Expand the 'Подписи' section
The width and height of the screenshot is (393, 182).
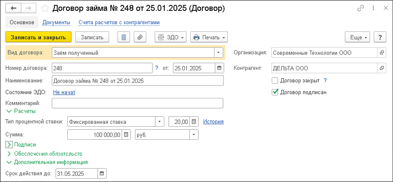9,145
